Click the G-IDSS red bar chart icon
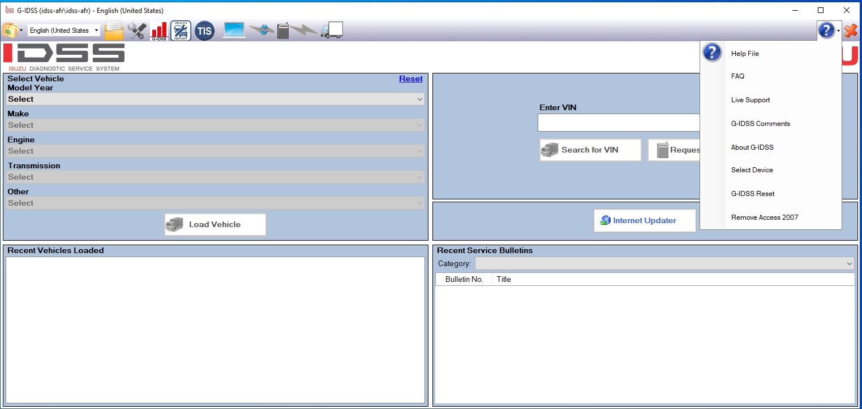The height and width of the screenshot is (409, 862). [159, 31]
